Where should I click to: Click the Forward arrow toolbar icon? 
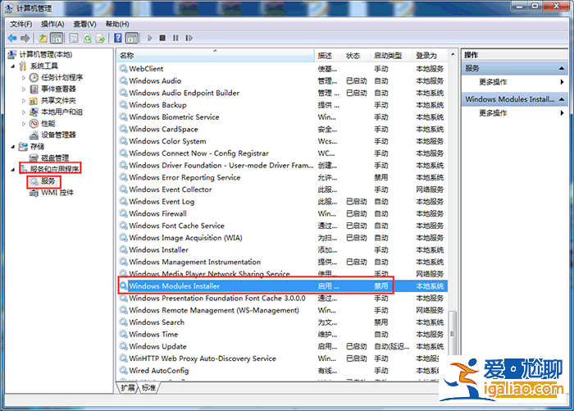click(x=25, y=38)
